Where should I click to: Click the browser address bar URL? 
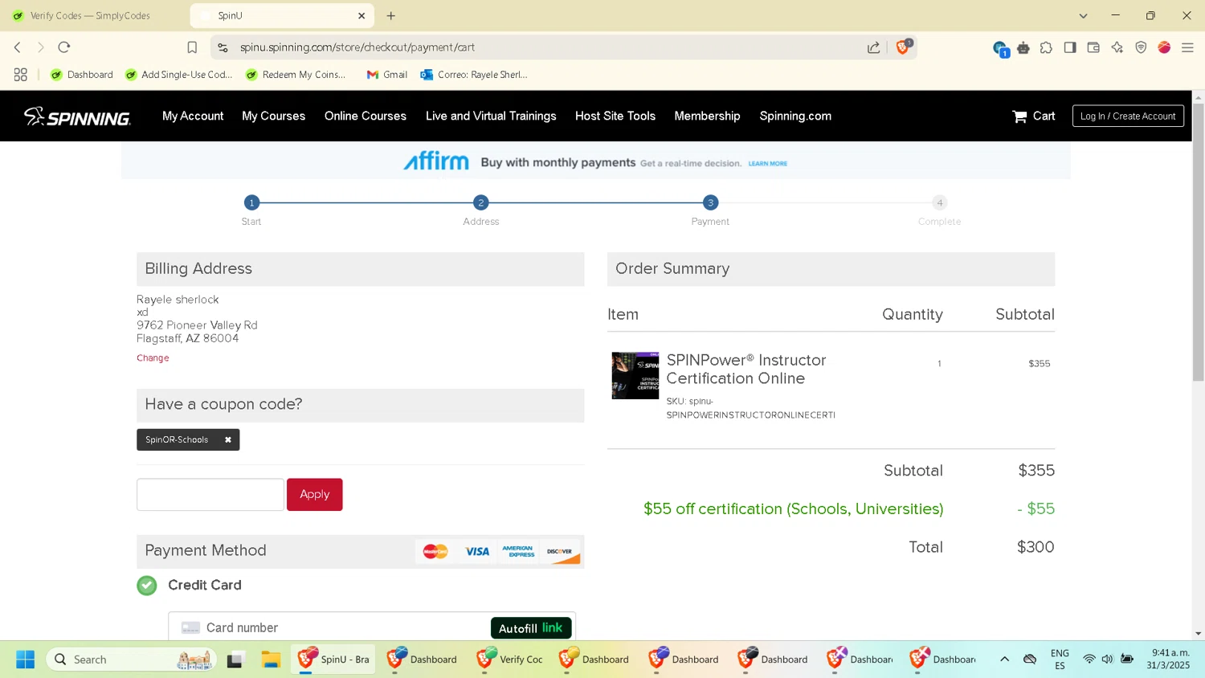click(357, 47)
